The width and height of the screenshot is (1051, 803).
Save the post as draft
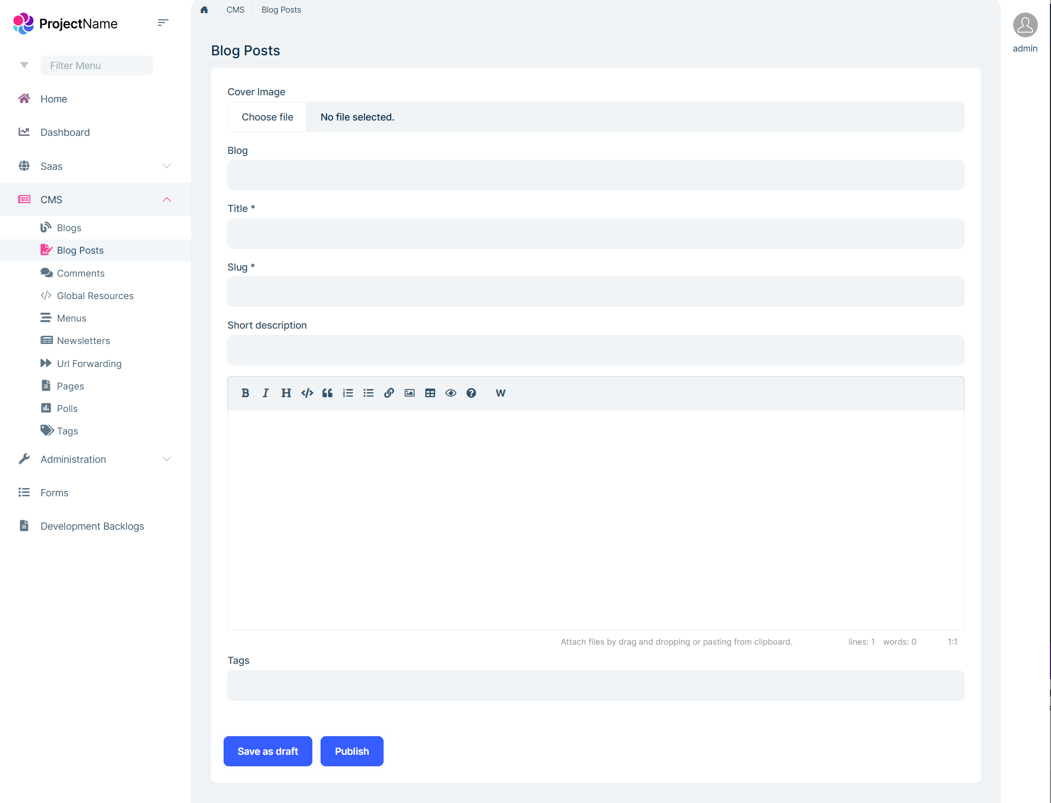267,751
